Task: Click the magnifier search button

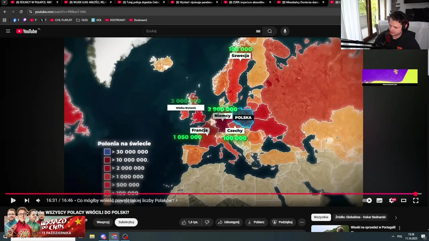Action: pyautogui.click(x=270, y=31)
